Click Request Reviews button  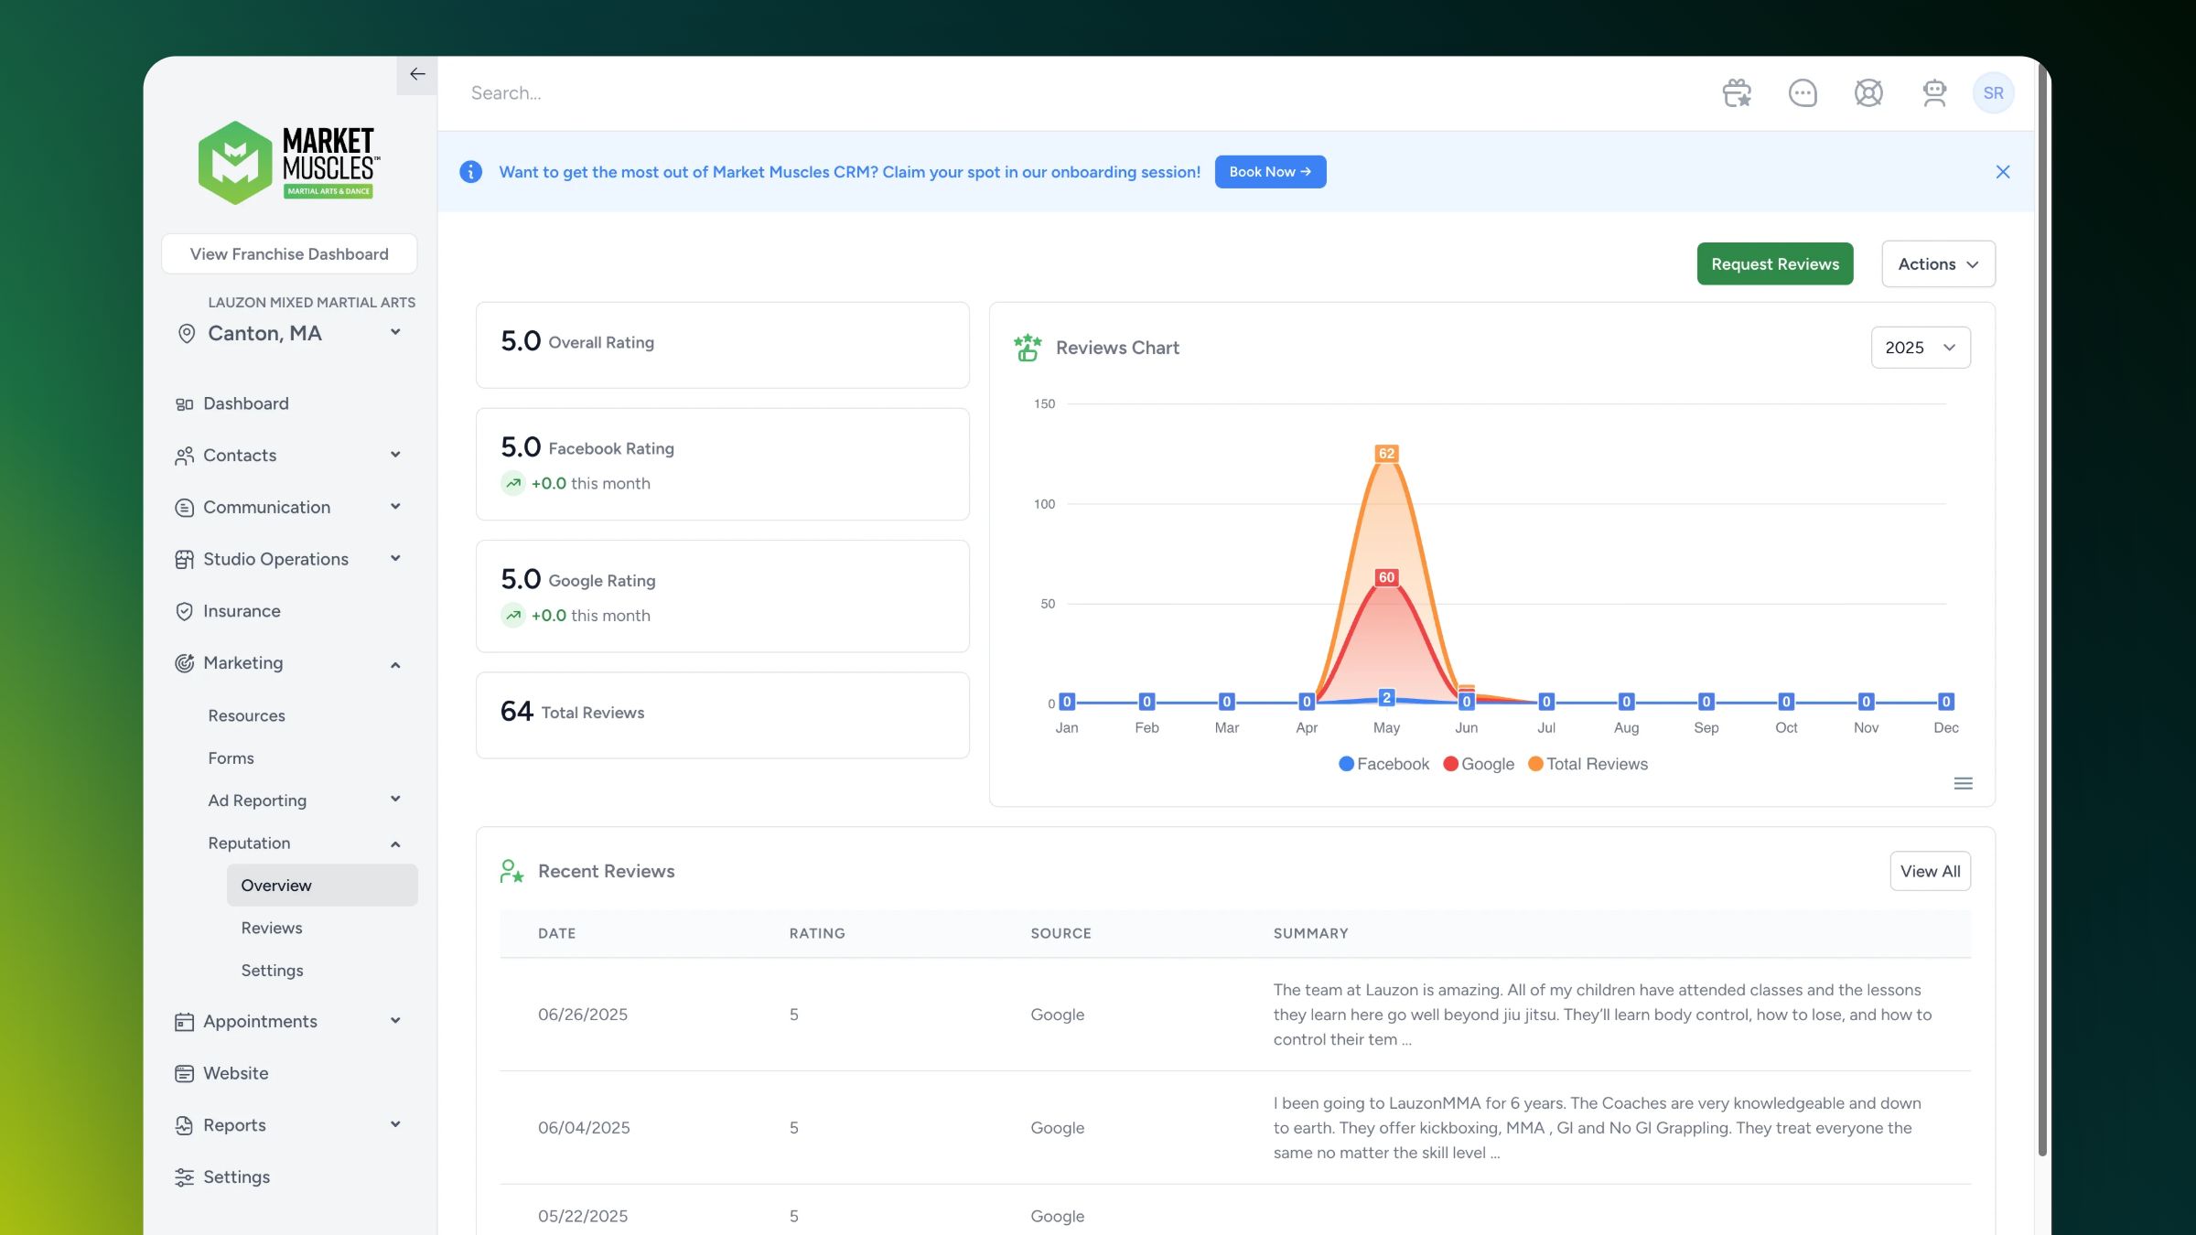[x=1774, y=264]
